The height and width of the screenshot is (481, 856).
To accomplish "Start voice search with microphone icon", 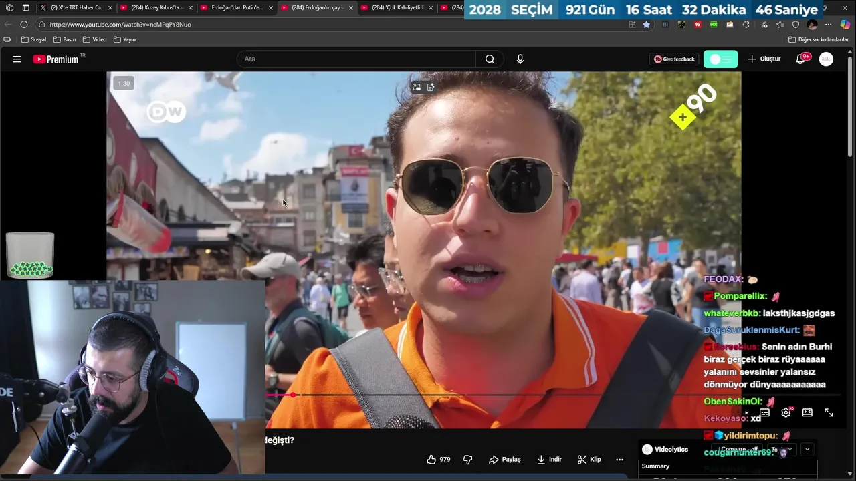I will pos(520,59).
